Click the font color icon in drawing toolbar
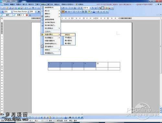The height and width of the screenshot is (123, 162). (65, 117)
